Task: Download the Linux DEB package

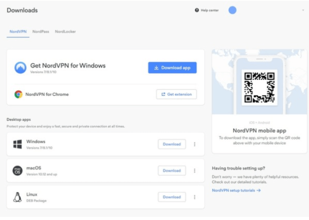Action: [x=172, y=197]
